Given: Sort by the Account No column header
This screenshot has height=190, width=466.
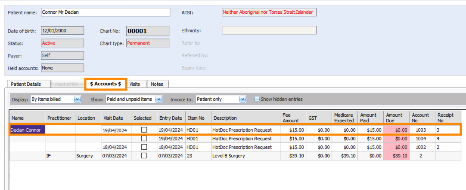Looking at the screenshot, I should (422, 118).
